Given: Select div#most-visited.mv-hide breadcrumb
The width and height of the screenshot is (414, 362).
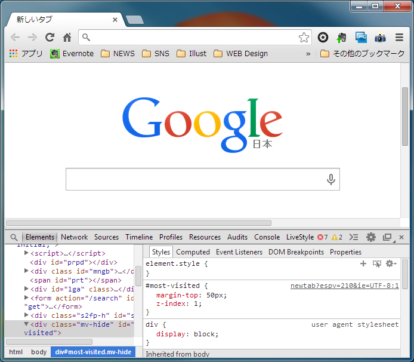Looking at the screenshot, I should (x=93, y=352).
